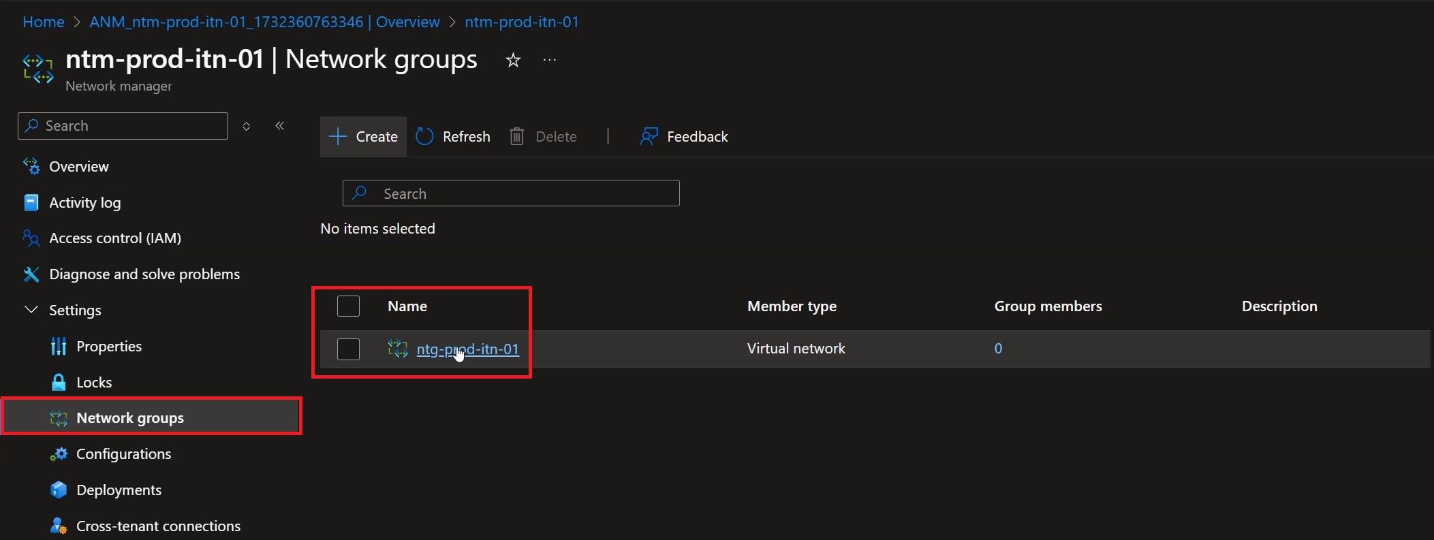Click the Activity log icon
This screenshot has height=540, width=1434.
(x=31, y=202)
